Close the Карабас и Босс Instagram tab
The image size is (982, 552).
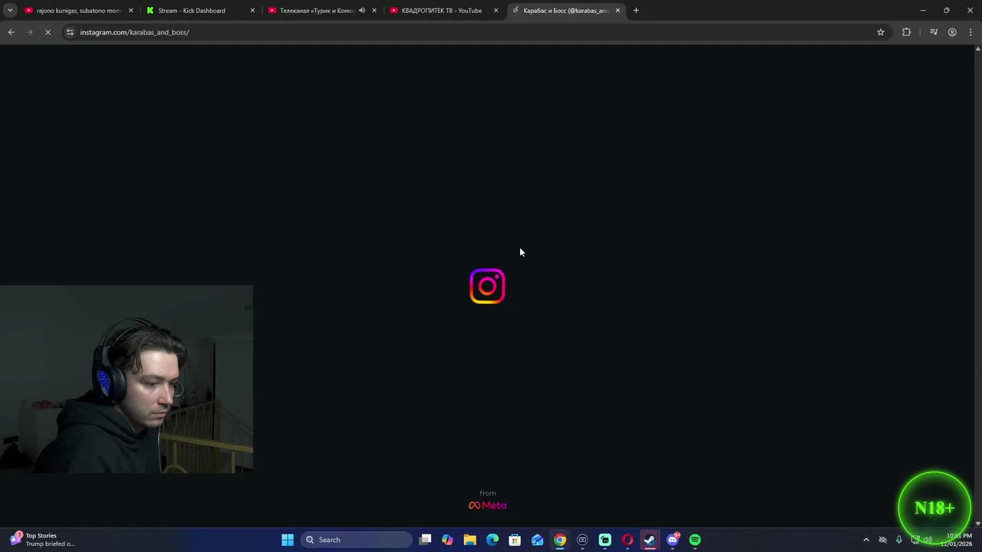(618, 11)
